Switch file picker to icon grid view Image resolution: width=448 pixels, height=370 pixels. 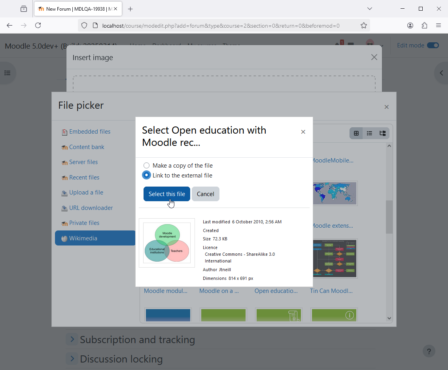pyautogui.click(x=356, y=133)
